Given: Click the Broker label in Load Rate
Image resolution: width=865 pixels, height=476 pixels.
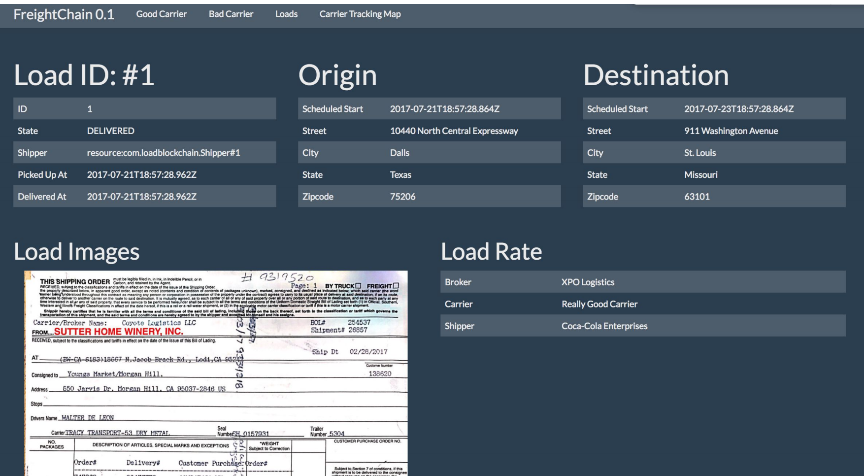Looking at the screenshot, I should coord(458,282).
